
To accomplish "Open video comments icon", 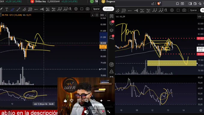I will (79, 101).
